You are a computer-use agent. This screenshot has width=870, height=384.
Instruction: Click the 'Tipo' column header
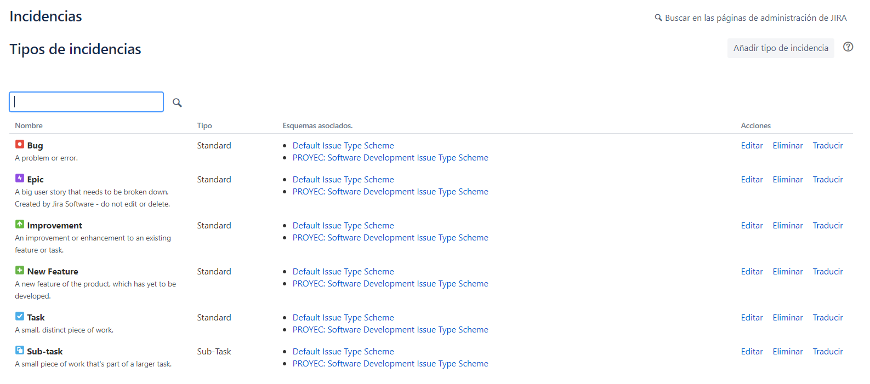(204, 125)
